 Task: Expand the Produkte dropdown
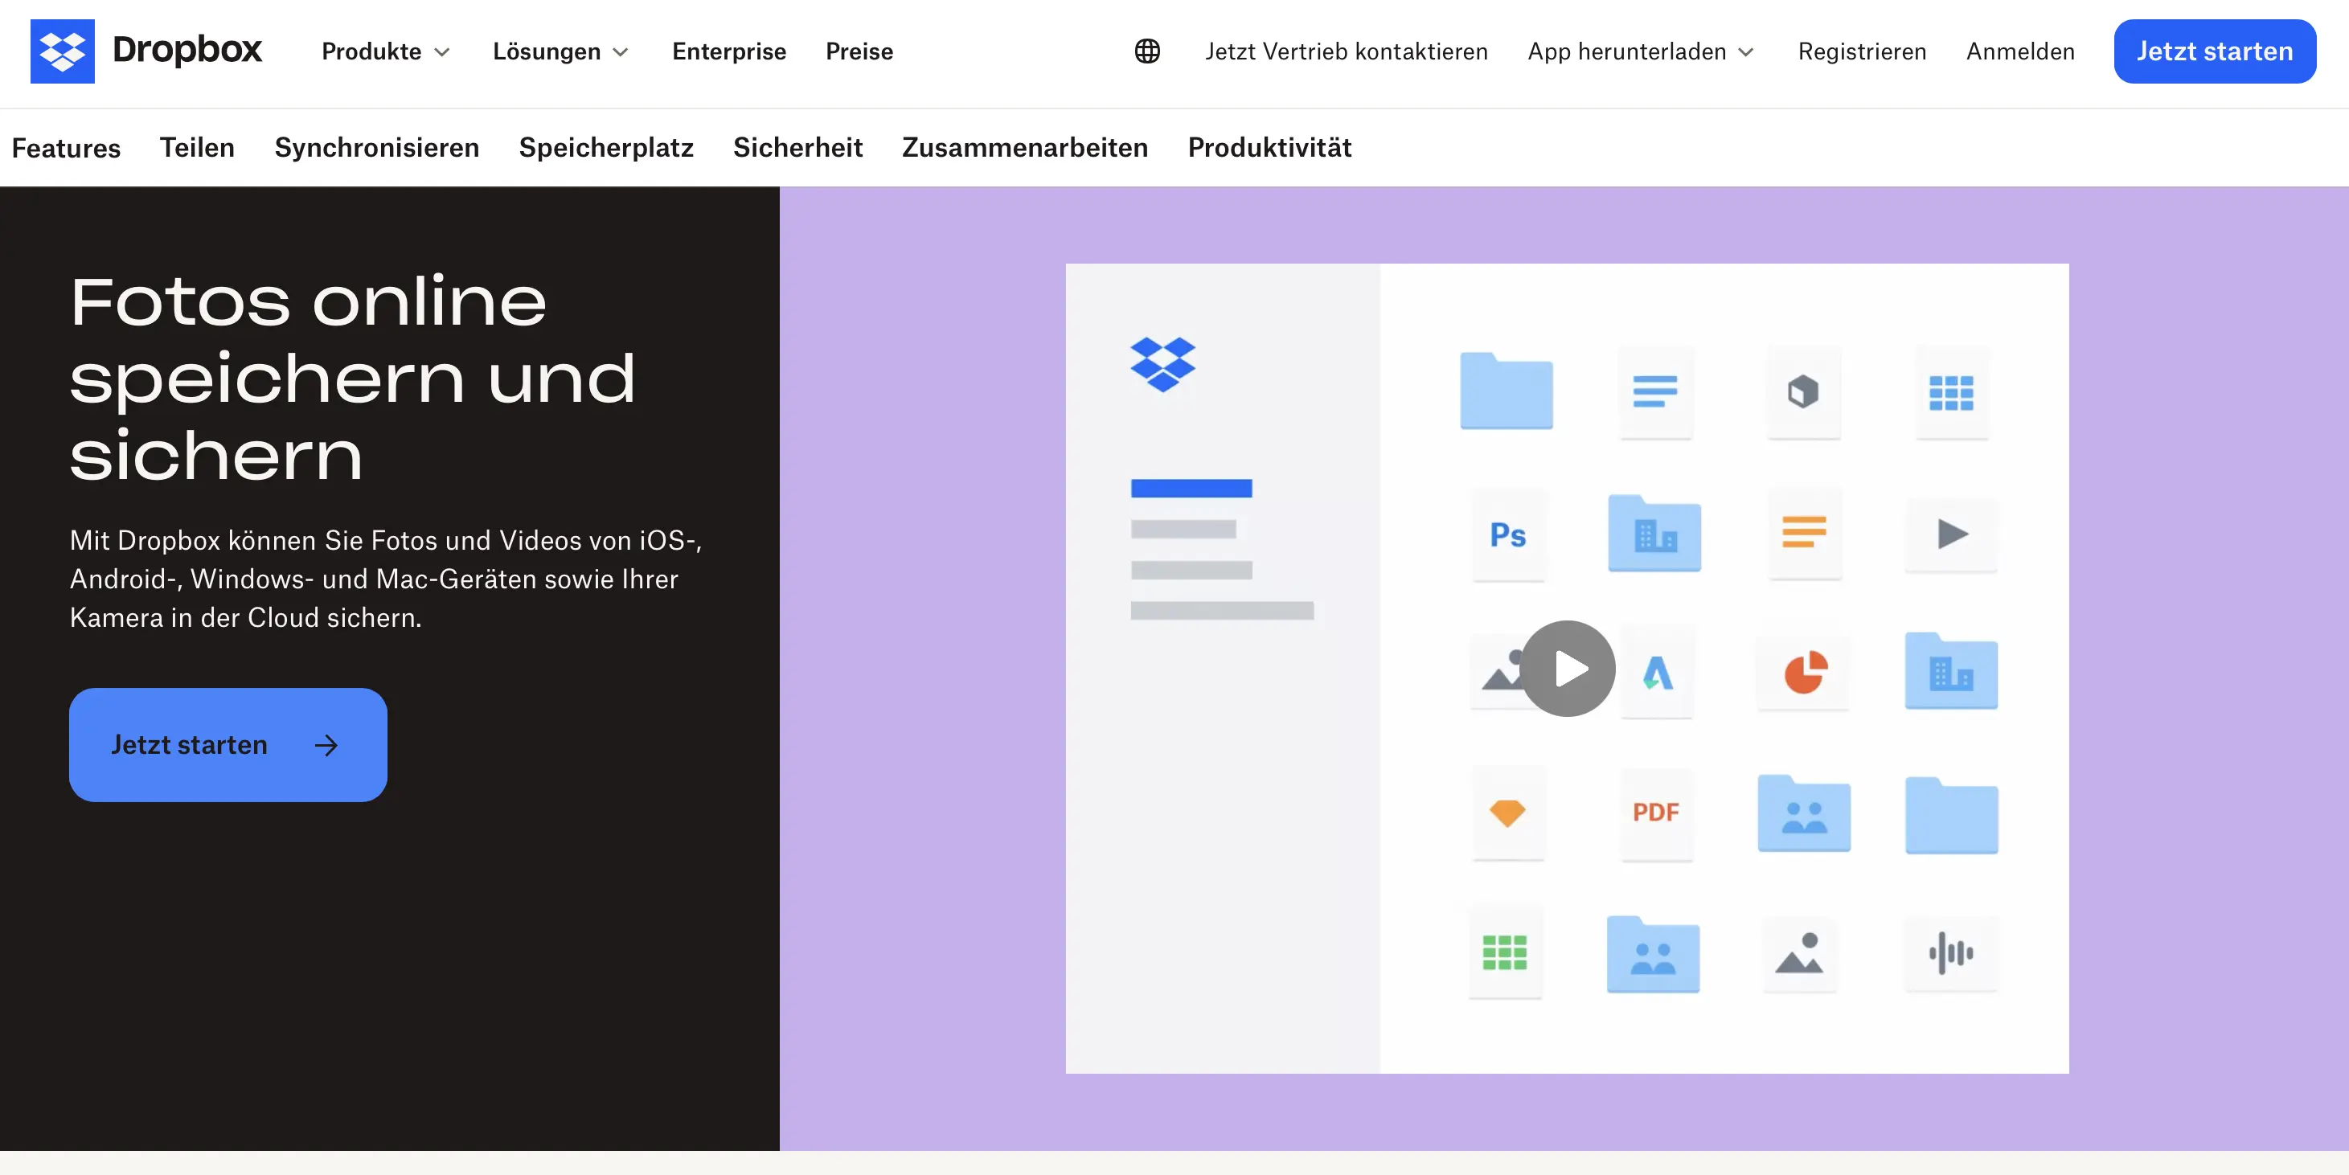(x=387, y=52)
